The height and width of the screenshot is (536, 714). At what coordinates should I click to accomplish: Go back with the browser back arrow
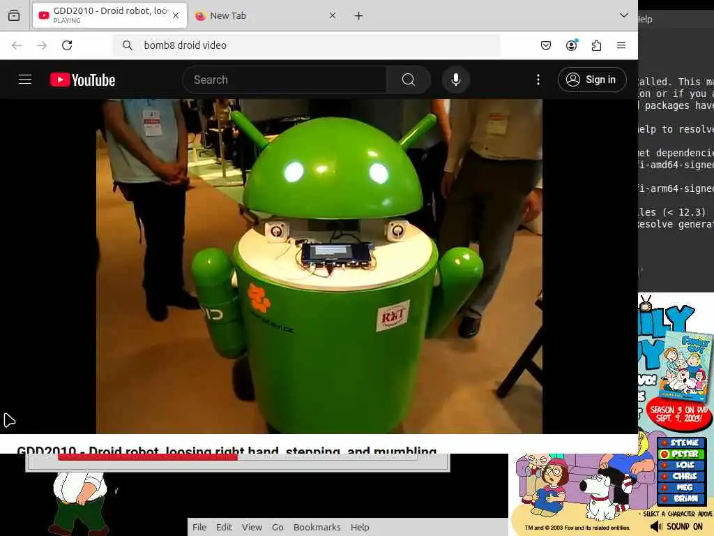point(17,45)
